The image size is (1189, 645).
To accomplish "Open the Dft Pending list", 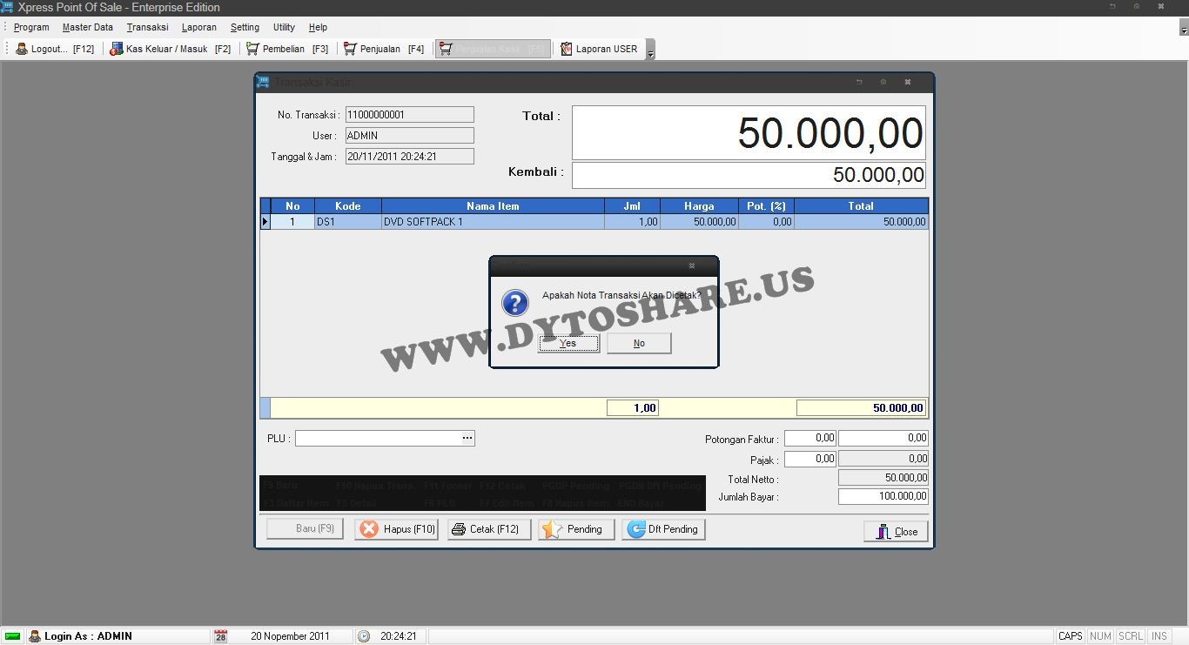I will click(663, 529).
